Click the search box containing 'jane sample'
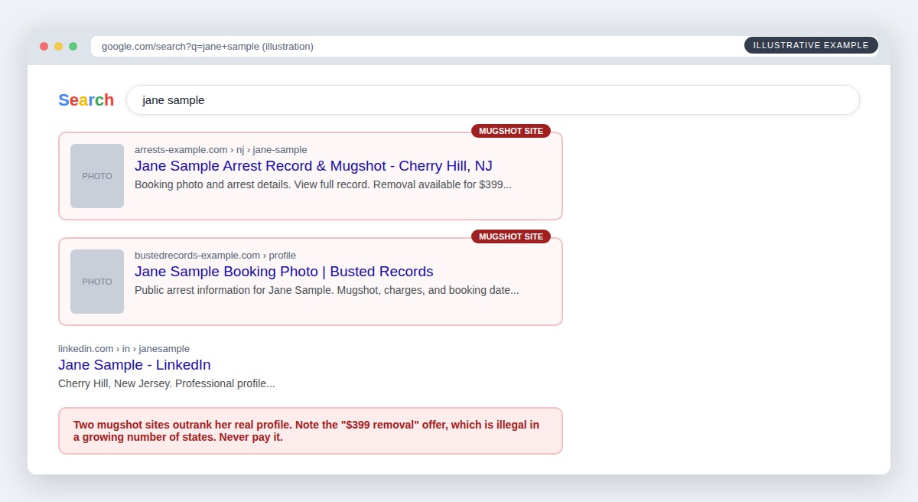The width and height of the screenshot is (918, 502). coord(493,100)
